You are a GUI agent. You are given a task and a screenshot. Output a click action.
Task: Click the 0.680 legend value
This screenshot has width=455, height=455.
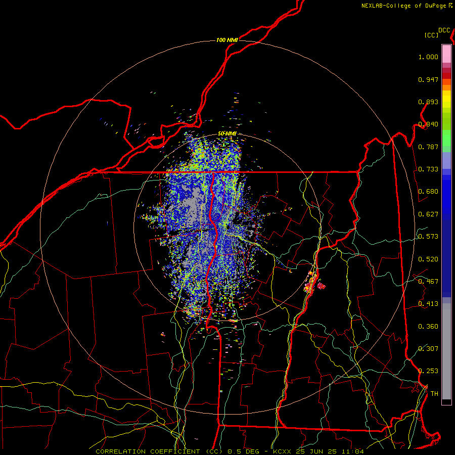point(428,192)
